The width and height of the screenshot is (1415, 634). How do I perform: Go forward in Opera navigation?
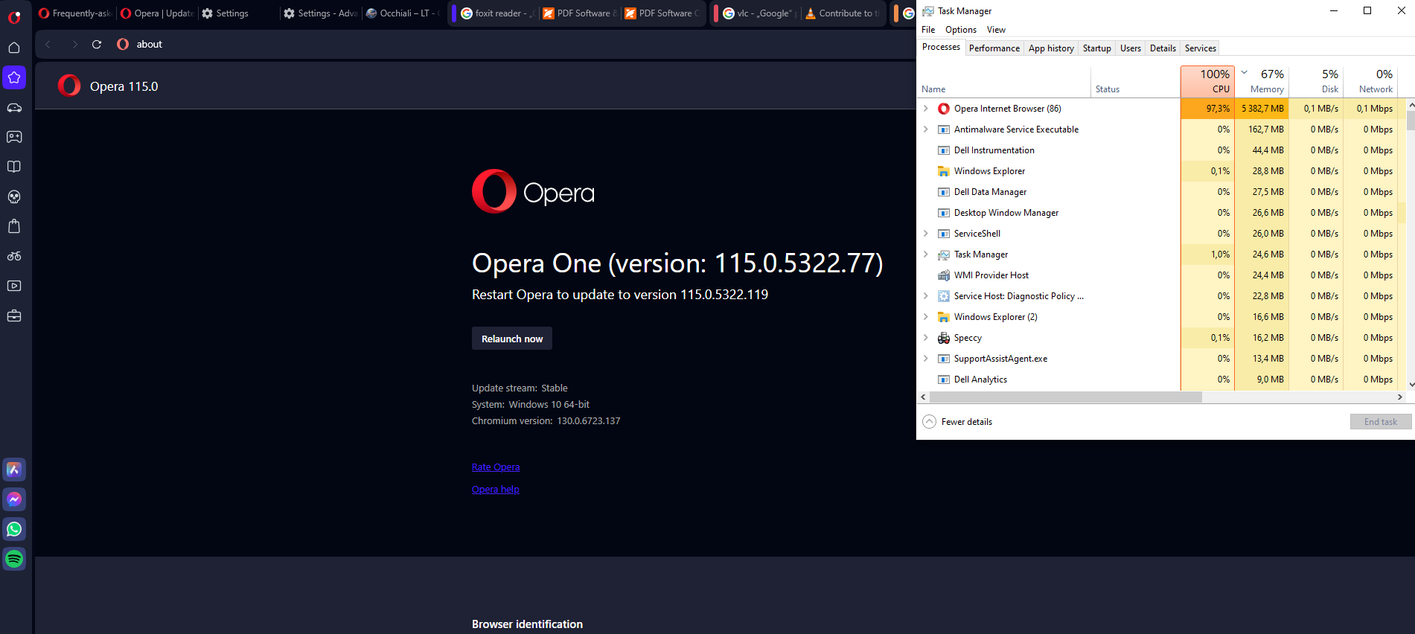74,45
